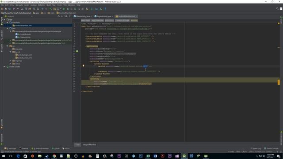Viewport: 283px width, 159px height.
Task: Select activity_login.xml in the project tree
Action: [x=25, y=55]
